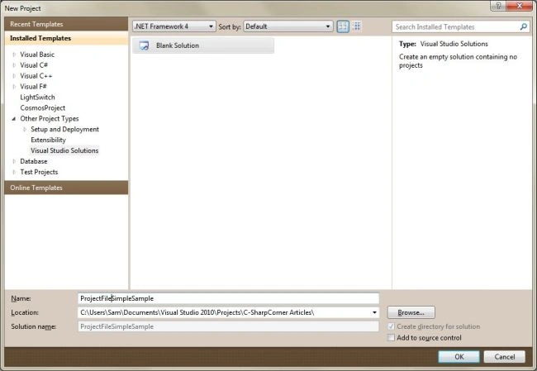Close the New Project dialog
This screenshot has width=537, height=371.
tap(519, 6)
